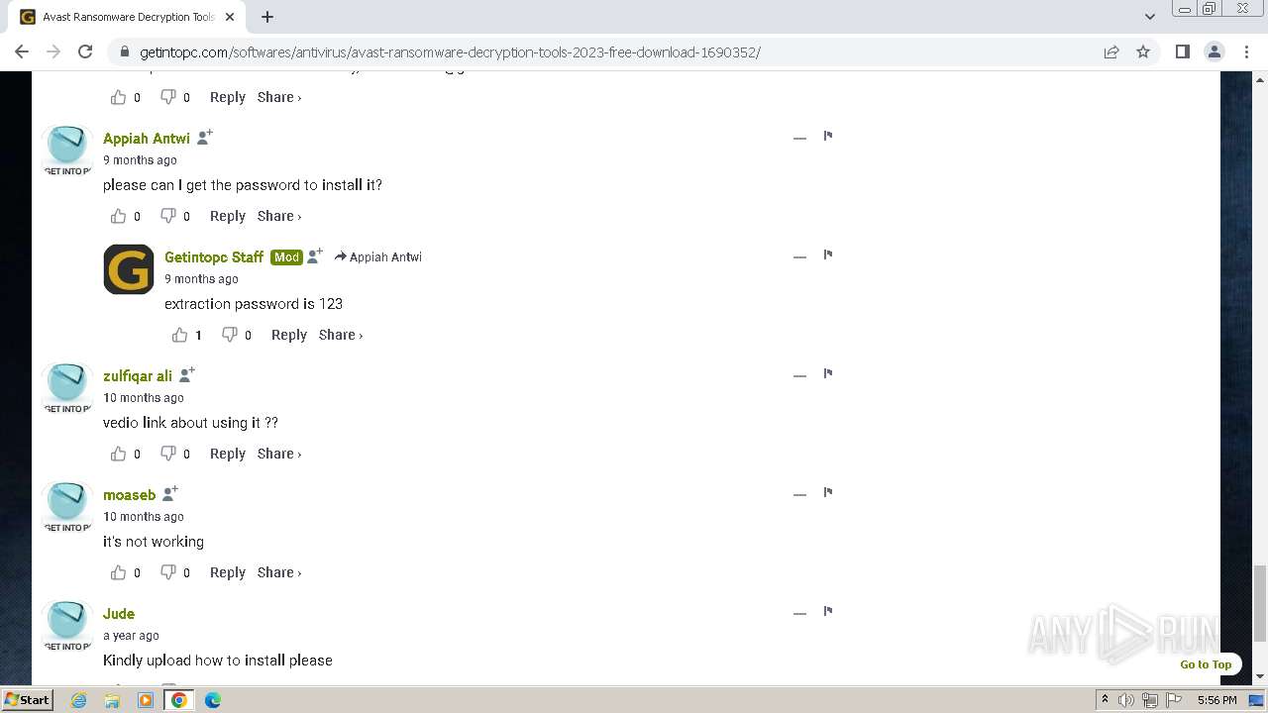Open Microsoft Edge from taskbar
This screenshot has height=713, width=1268.
pyautogui.click(x=213, y=700)
